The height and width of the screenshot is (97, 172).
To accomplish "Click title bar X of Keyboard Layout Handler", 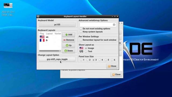I will coord(117,16).
